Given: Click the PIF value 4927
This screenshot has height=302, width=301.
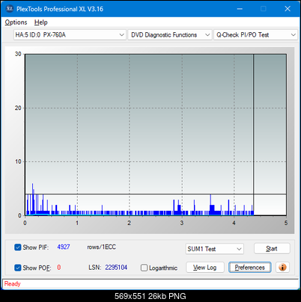Looking at the screenshot, I should click(x=64, y=247).
